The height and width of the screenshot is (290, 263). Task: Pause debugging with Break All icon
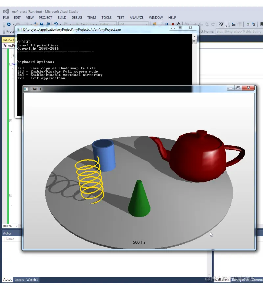(167, 24)
